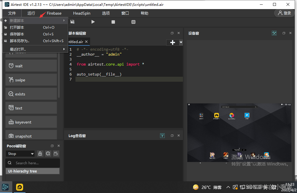The image size is (297, 193).
Task: Open the dropdown arrow beside the plus button
Action: coord(181,42)
